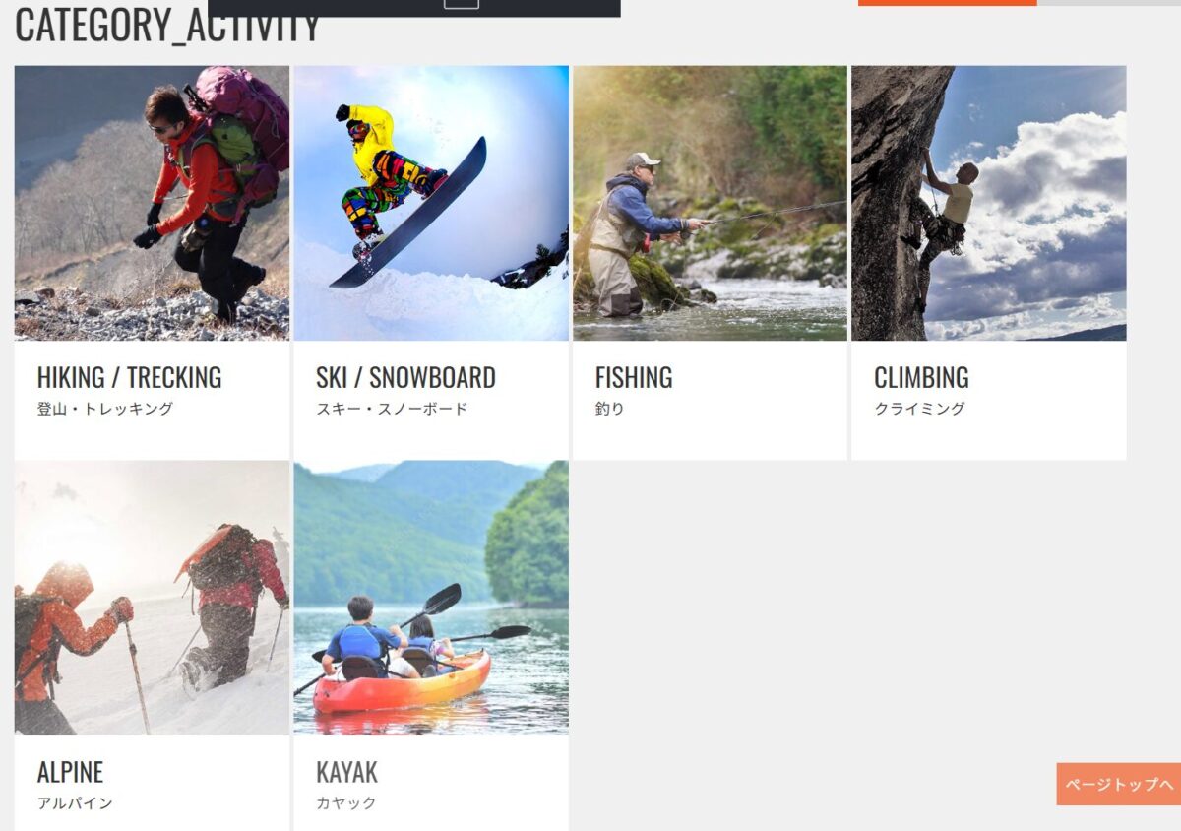The image size is (1181, 831).
Task: Click the HIKING / TRECKING title
Action: 129,378
